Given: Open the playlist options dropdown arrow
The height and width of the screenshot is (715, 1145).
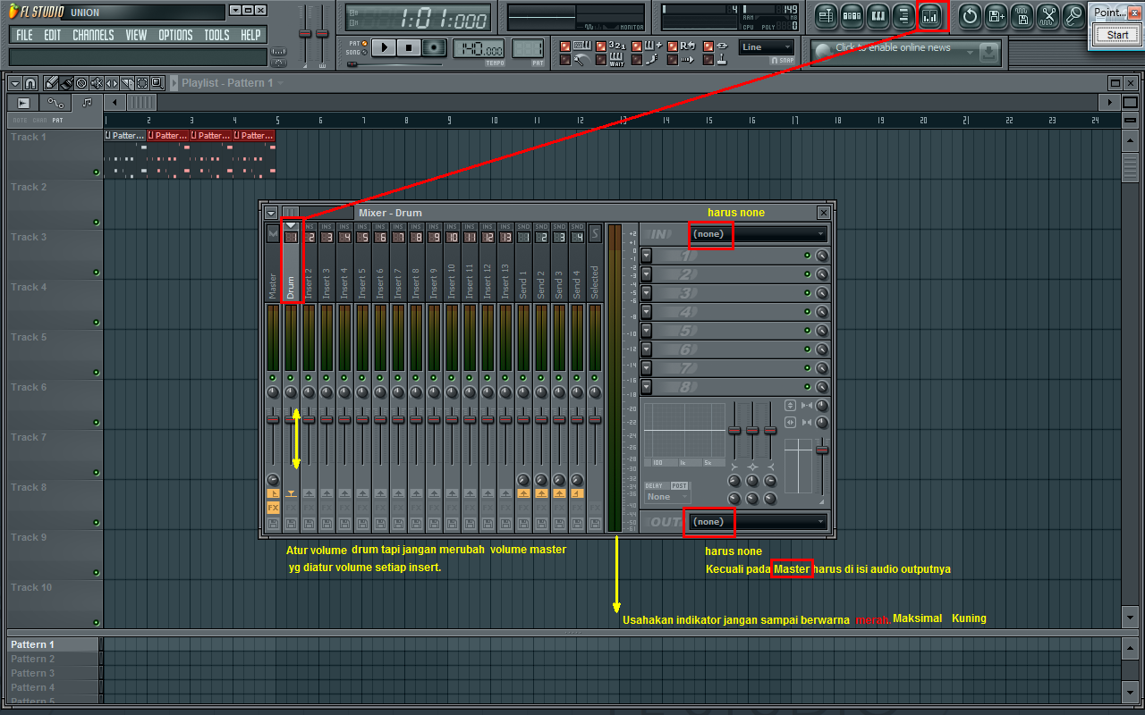Looking at the screenshot, I should [x=15, y=83].
